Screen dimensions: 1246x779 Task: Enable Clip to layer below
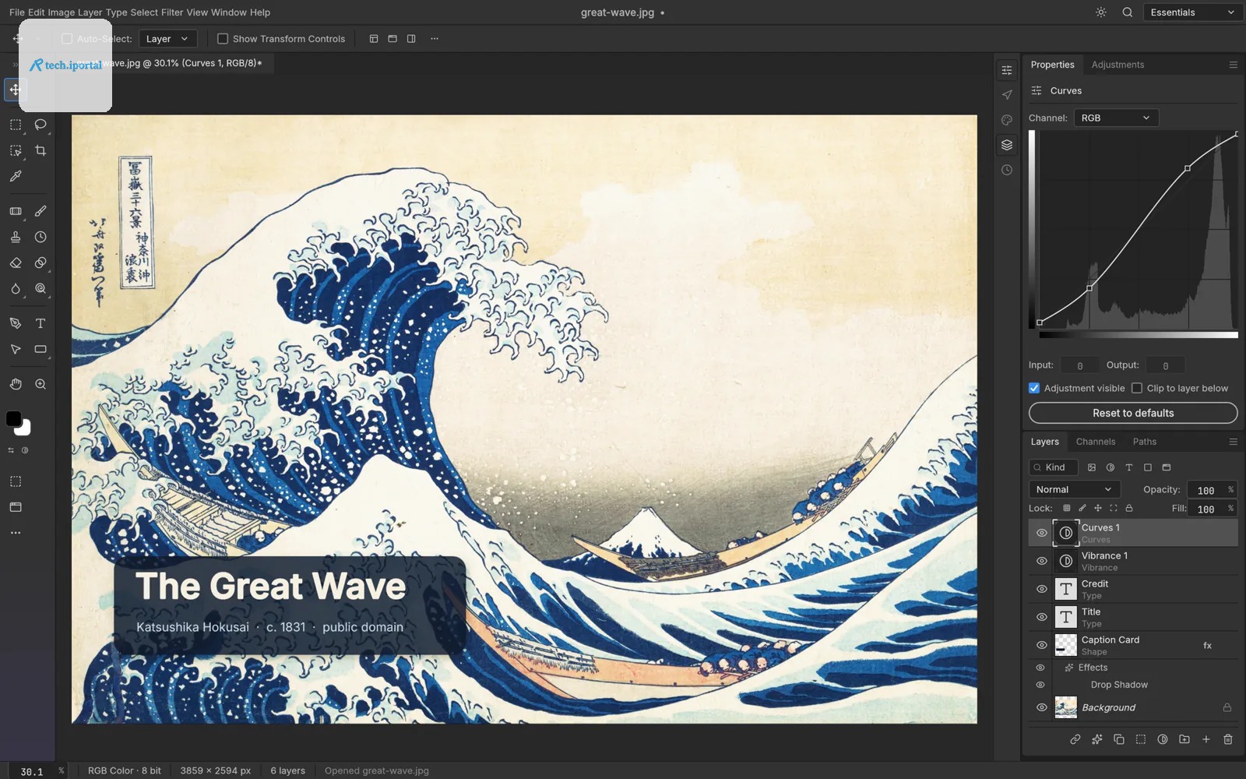click(1137, 388)
